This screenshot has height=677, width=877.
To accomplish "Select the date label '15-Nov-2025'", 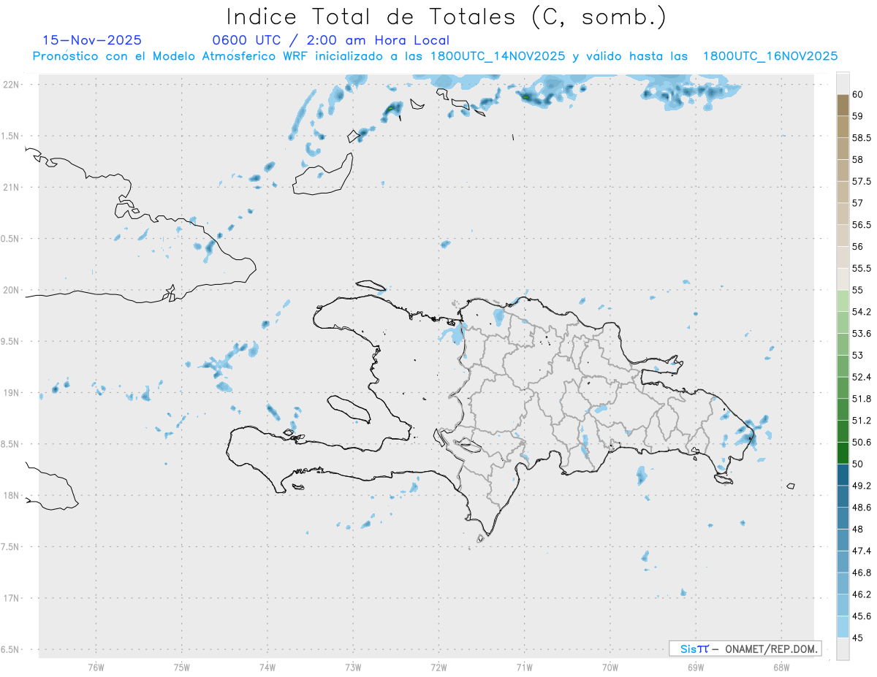I will 92,40.
